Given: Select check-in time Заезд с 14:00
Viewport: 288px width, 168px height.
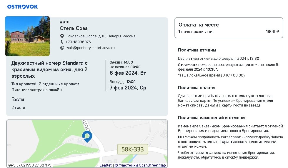Looking at the screenshot, I should tap(121, 62).
